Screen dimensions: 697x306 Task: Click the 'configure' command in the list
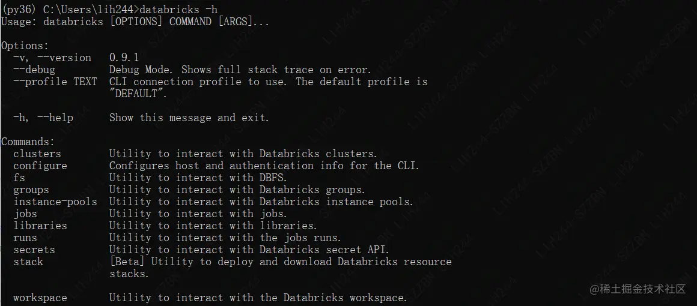point(40,166)
